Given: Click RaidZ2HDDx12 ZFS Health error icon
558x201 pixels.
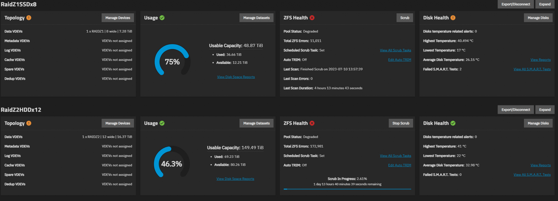Looking at the screenshot, I should pos(312,123).
